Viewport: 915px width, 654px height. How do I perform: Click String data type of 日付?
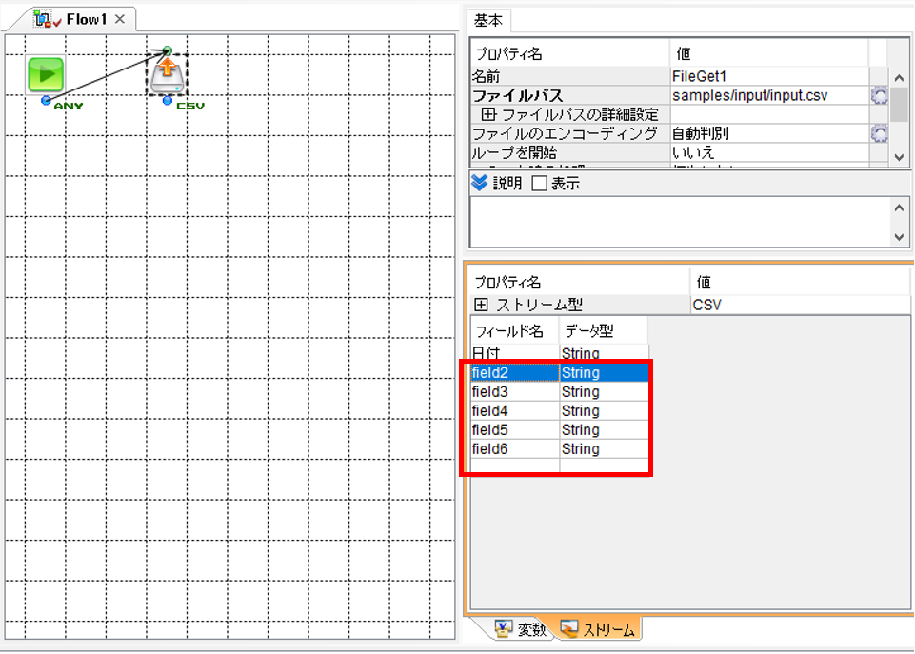[604, 353]
